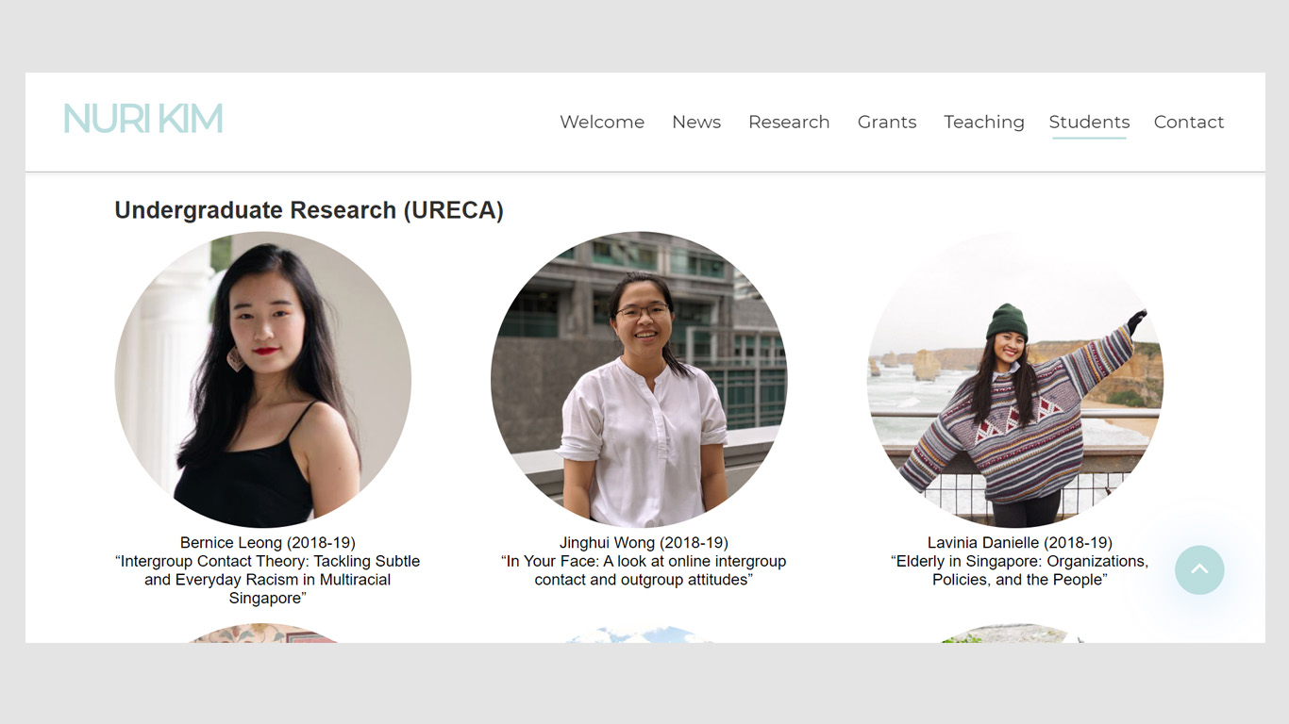Navigate to the Grants page
This screenshot has height=724, width=1289.
tap(887, 122)
